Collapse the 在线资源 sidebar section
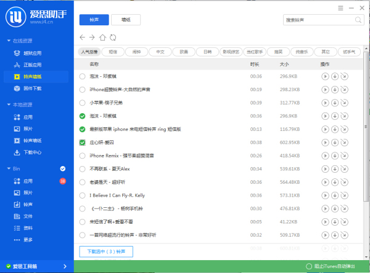370x273 pixels. 9,41
